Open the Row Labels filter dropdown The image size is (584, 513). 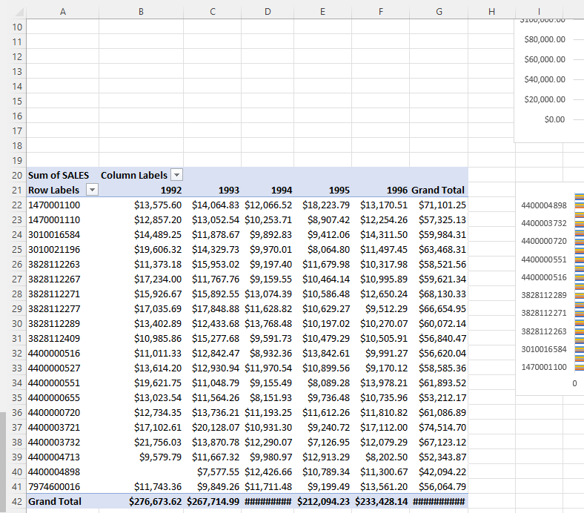(92, 190)
